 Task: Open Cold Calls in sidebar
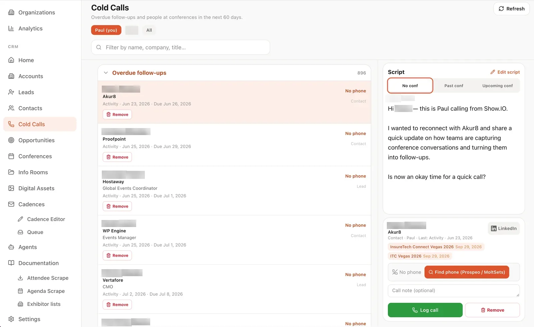tap(40, 124)
